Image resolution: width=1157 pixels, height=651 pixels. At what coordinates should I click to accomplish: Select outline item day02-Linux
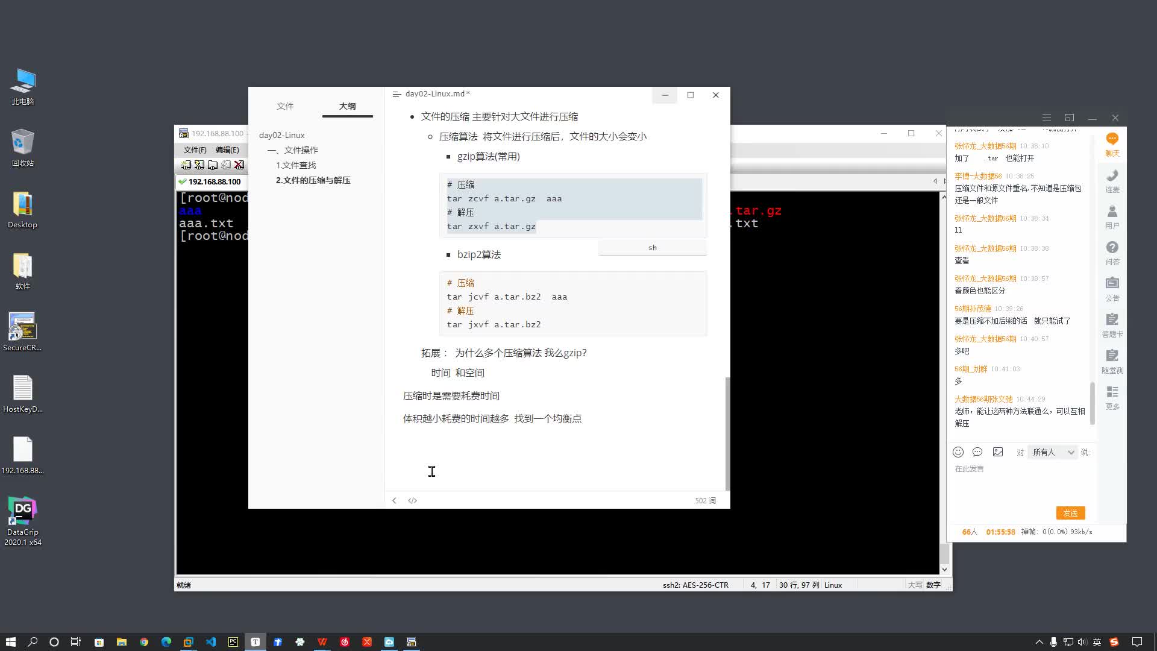282,135
